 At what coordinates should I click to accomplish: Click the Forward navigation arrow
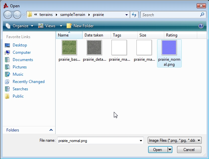(x=17, y=15)
